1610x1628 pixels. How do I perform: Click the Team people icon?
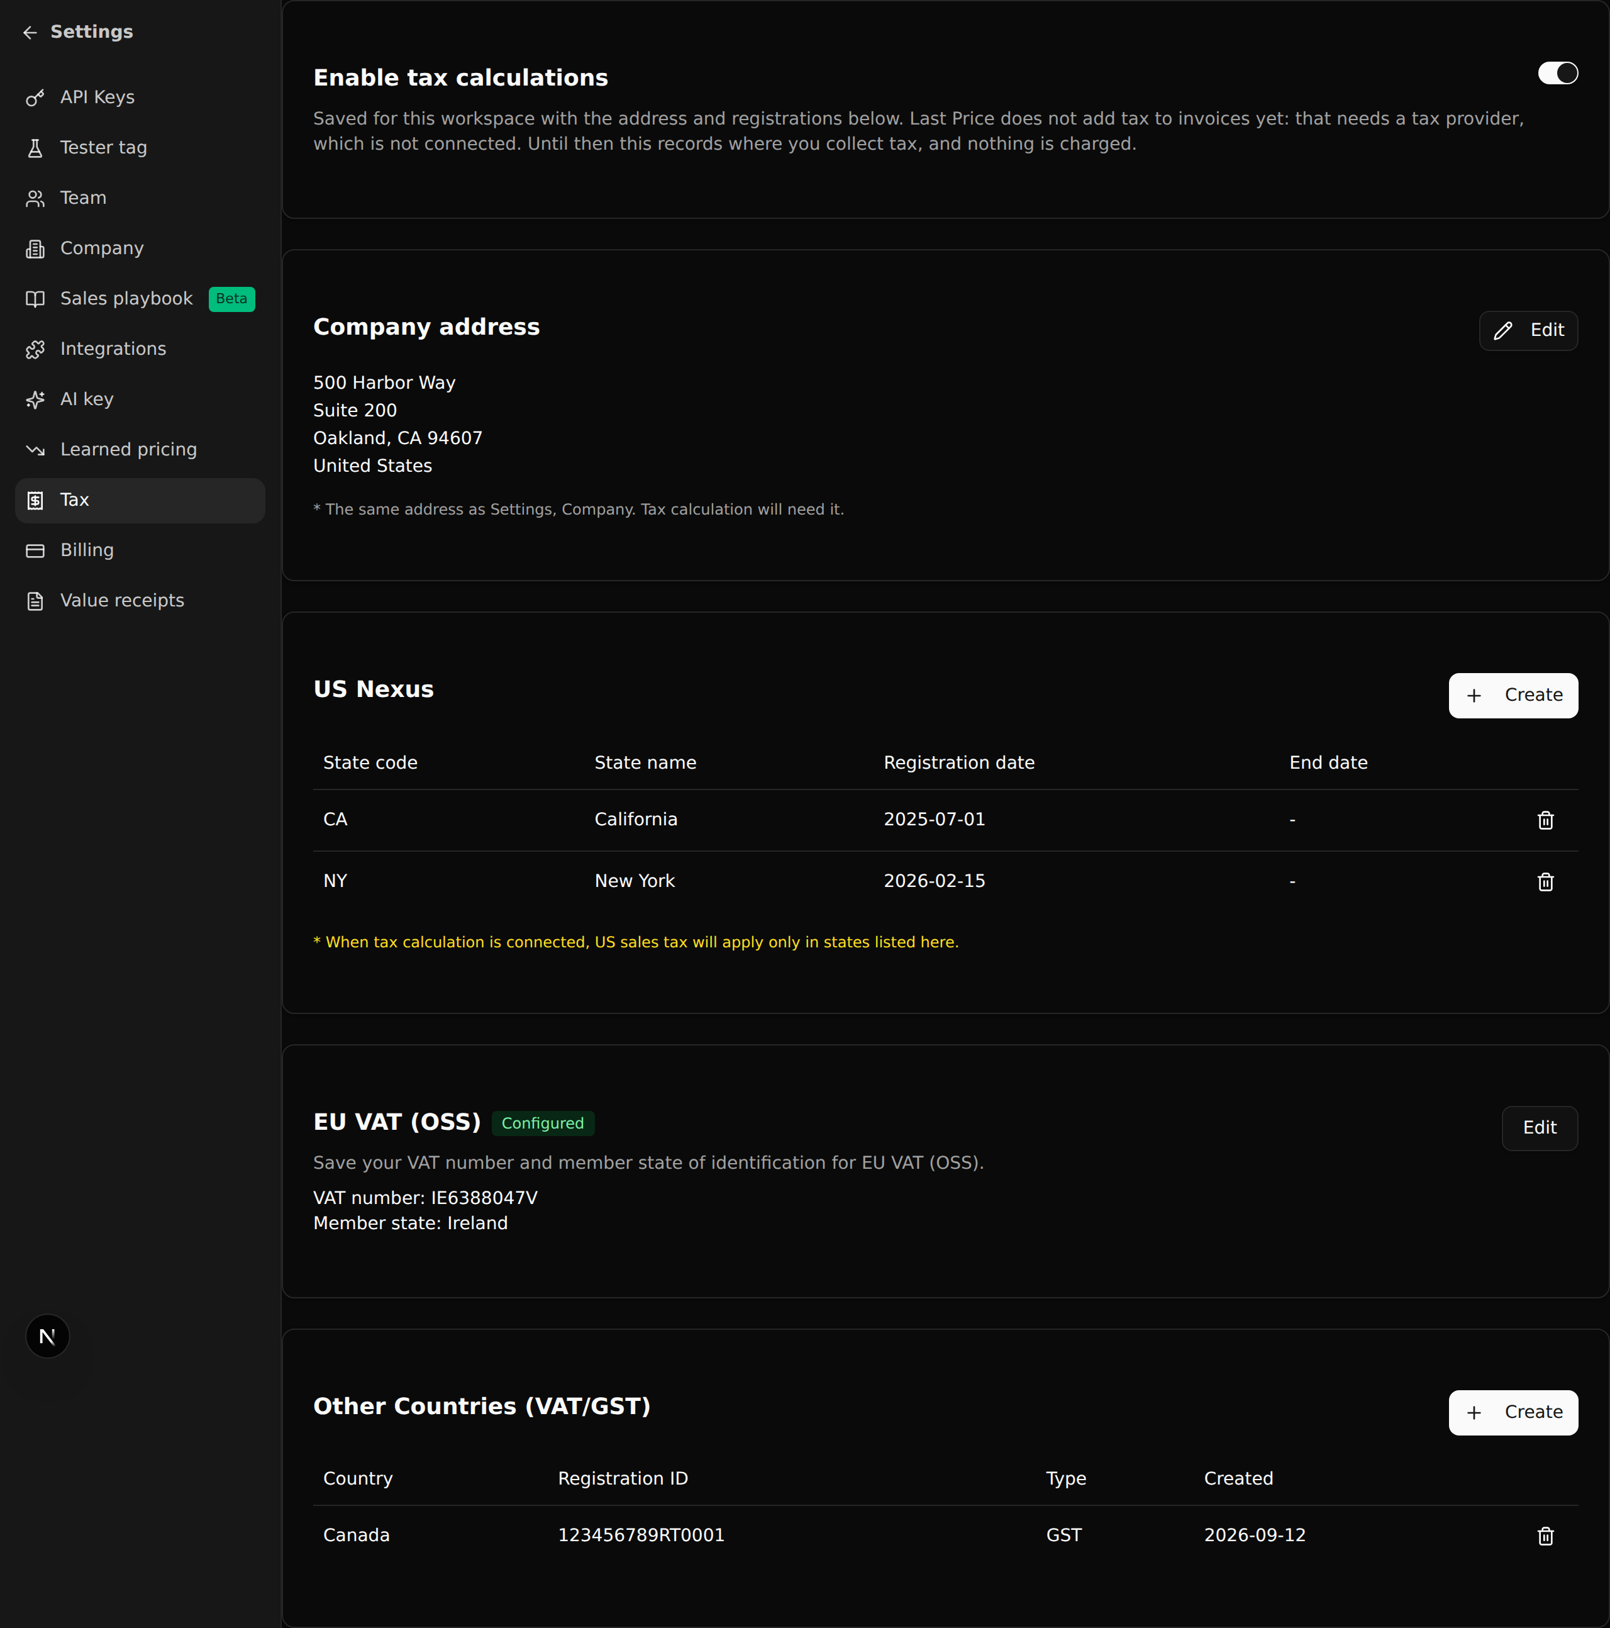[35, 199]
